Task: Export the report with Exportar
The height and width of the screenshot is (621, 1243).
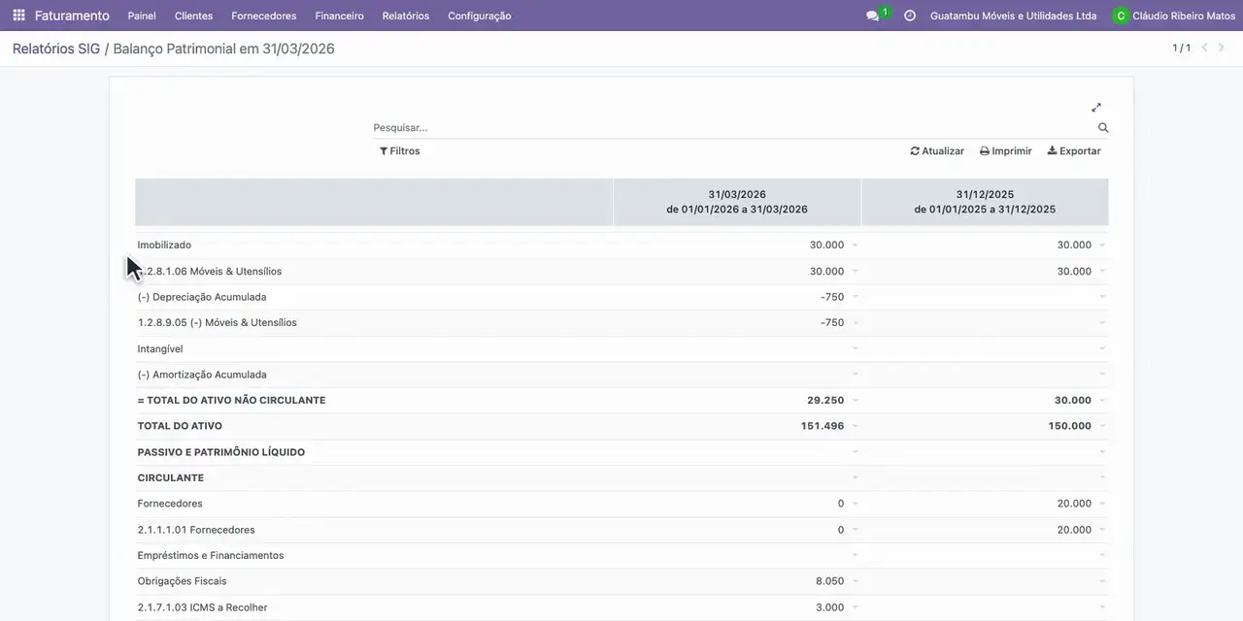Action: click(1074, 151)
